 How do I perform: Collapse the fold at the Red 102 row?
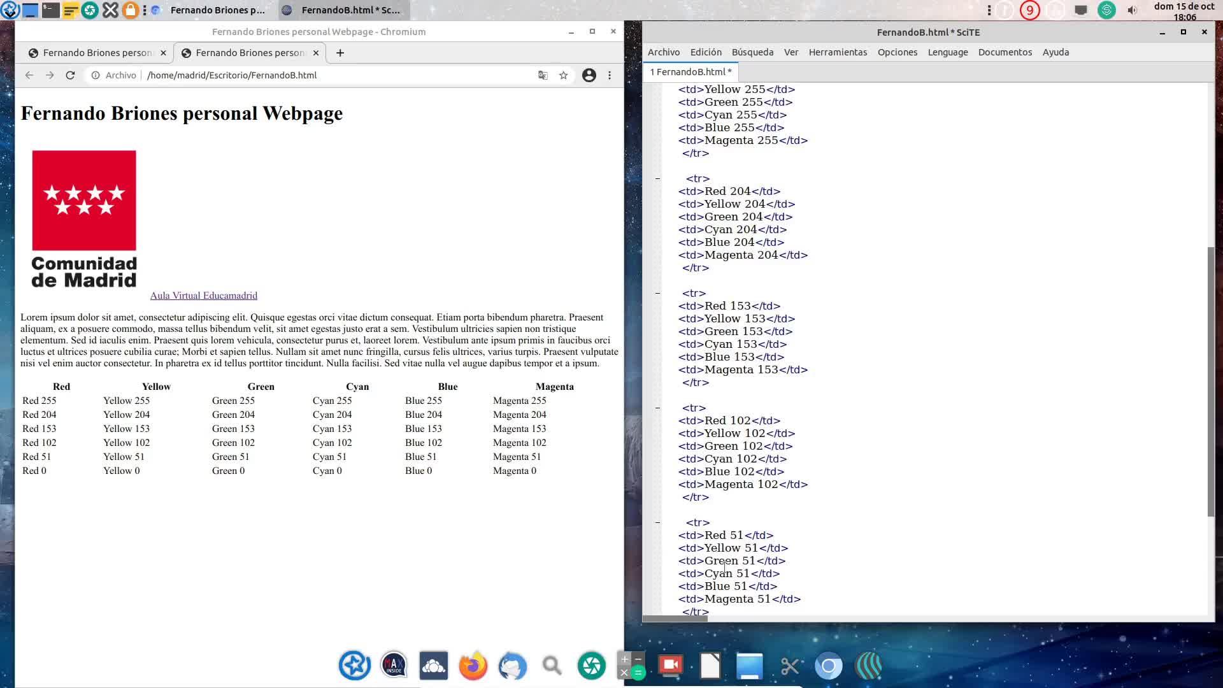(x=657, y=408)
